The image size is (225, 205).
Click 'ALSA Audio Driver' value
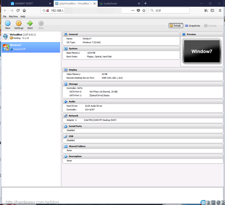pos(94,106)
